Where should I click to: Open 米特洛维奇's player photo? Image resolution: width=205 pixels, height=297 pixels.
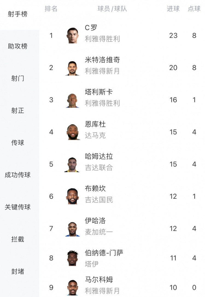(x=72, y=68)
